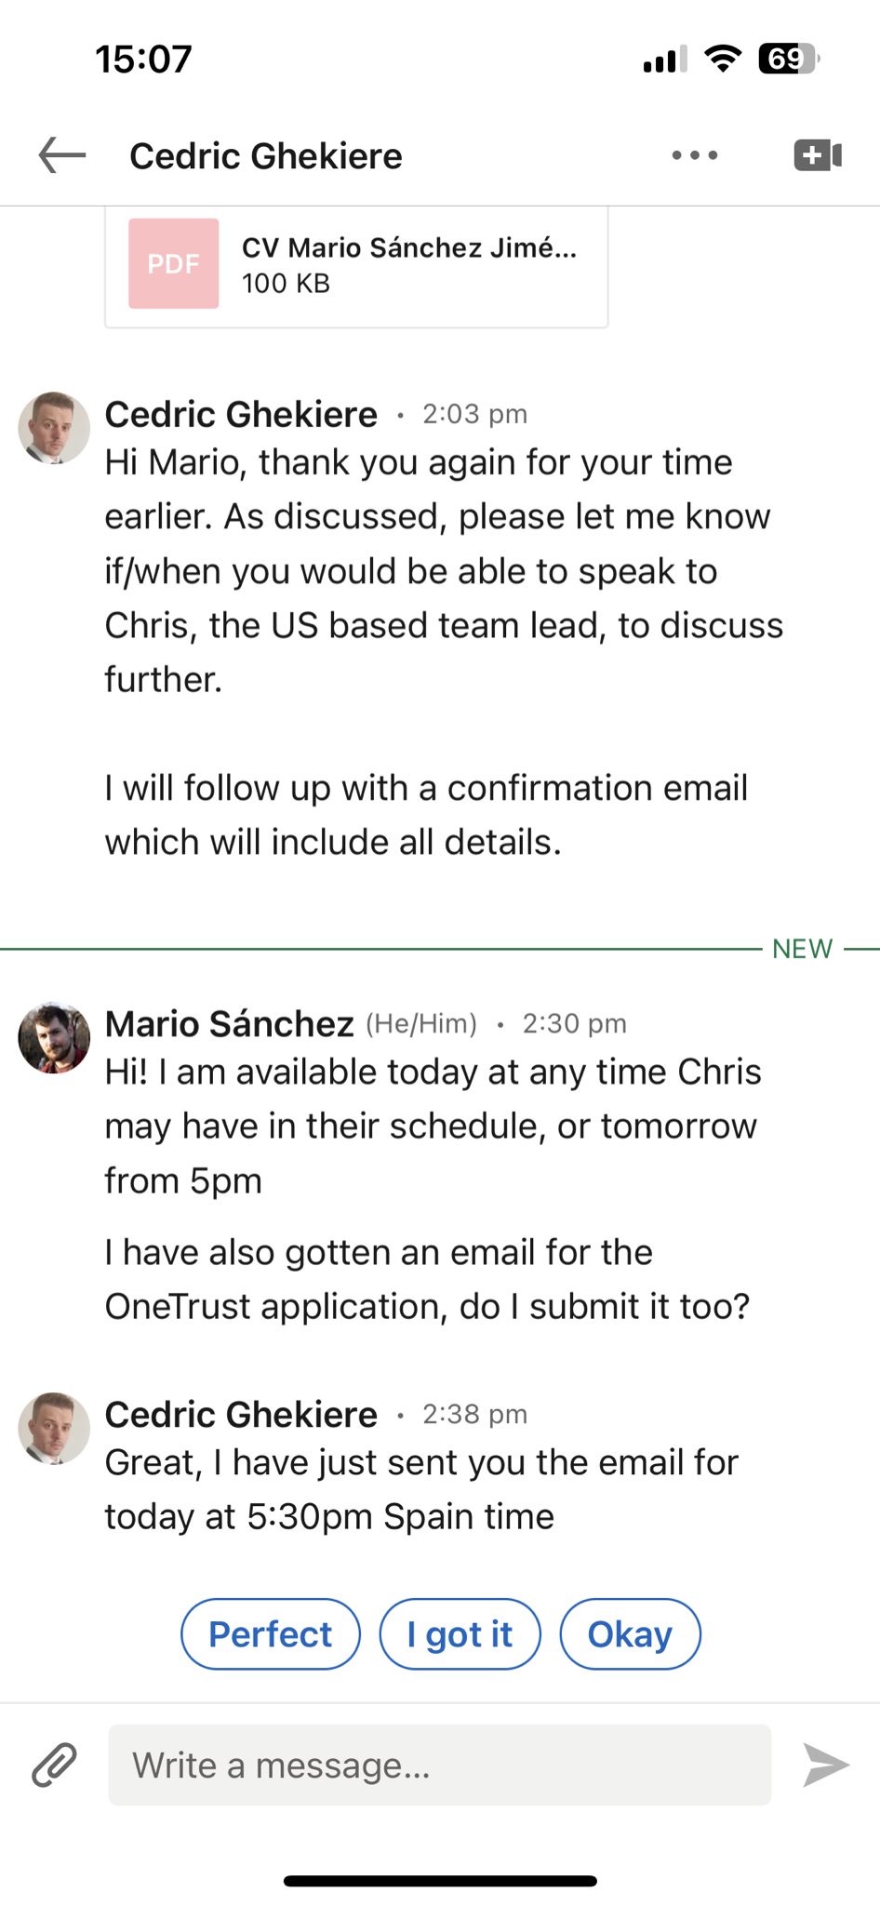Start a video call with Cedric
Screen dimensions: 880x1905
[818, 155]
